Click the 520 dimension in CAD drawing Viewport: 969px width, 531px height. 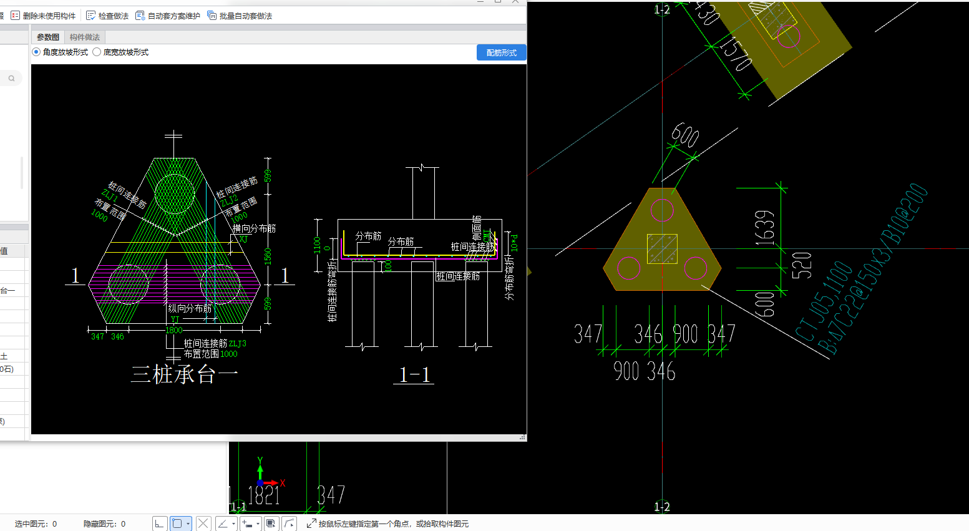click(x=802, y=265)
